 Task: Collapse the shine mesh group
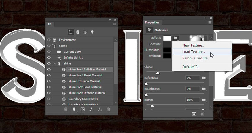coord(55,63)
